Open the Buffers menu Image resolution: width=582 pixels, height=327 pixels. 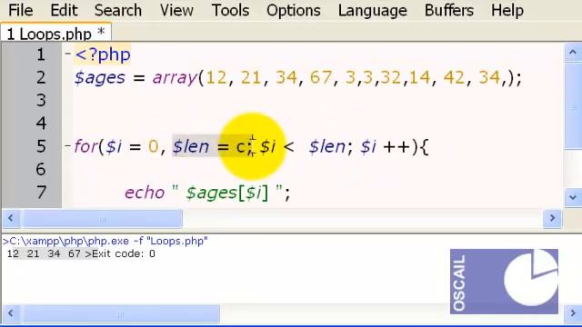tap(448, 10)
